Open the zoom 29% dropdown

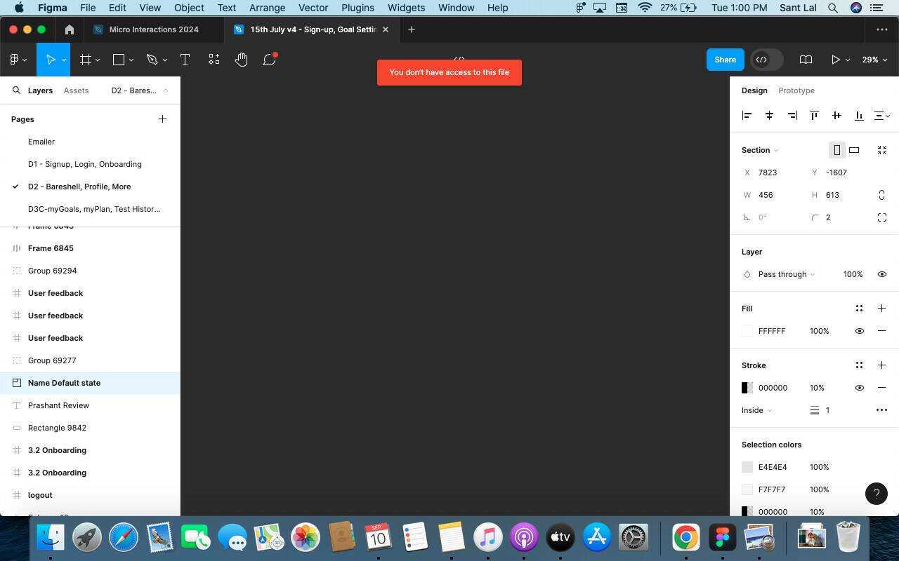pyautogui.click(x=875, y=60)
